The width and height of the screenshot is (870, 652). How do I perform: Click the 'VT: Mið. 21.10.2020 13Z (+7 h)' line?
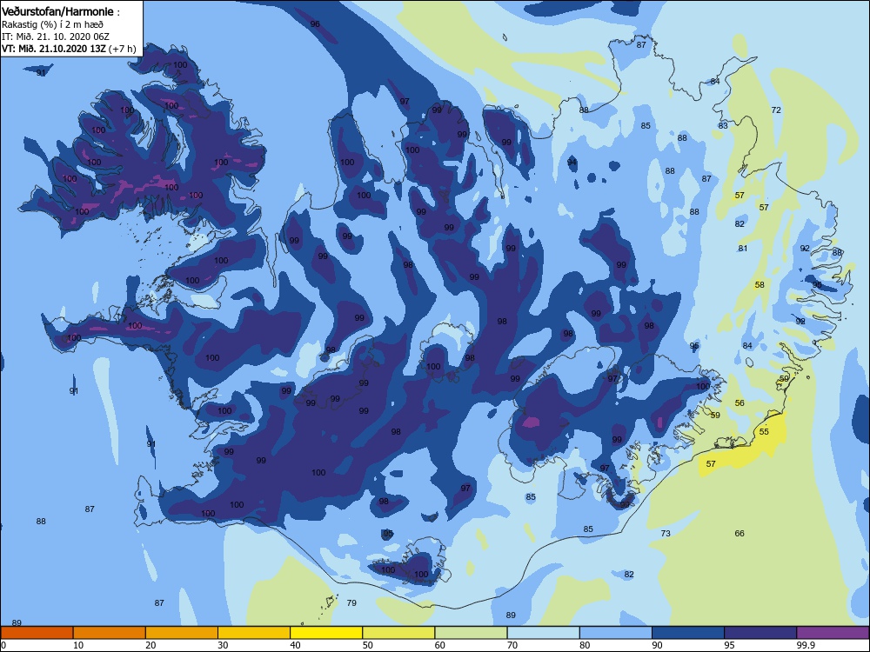pyautogui.click(x=69, y=49)
